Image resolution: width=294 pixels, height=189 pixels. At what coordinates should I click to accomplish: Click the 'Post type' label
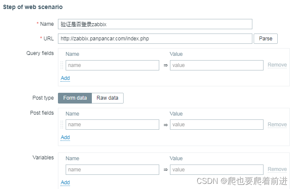pyautogui.click(x=43, y=98)
